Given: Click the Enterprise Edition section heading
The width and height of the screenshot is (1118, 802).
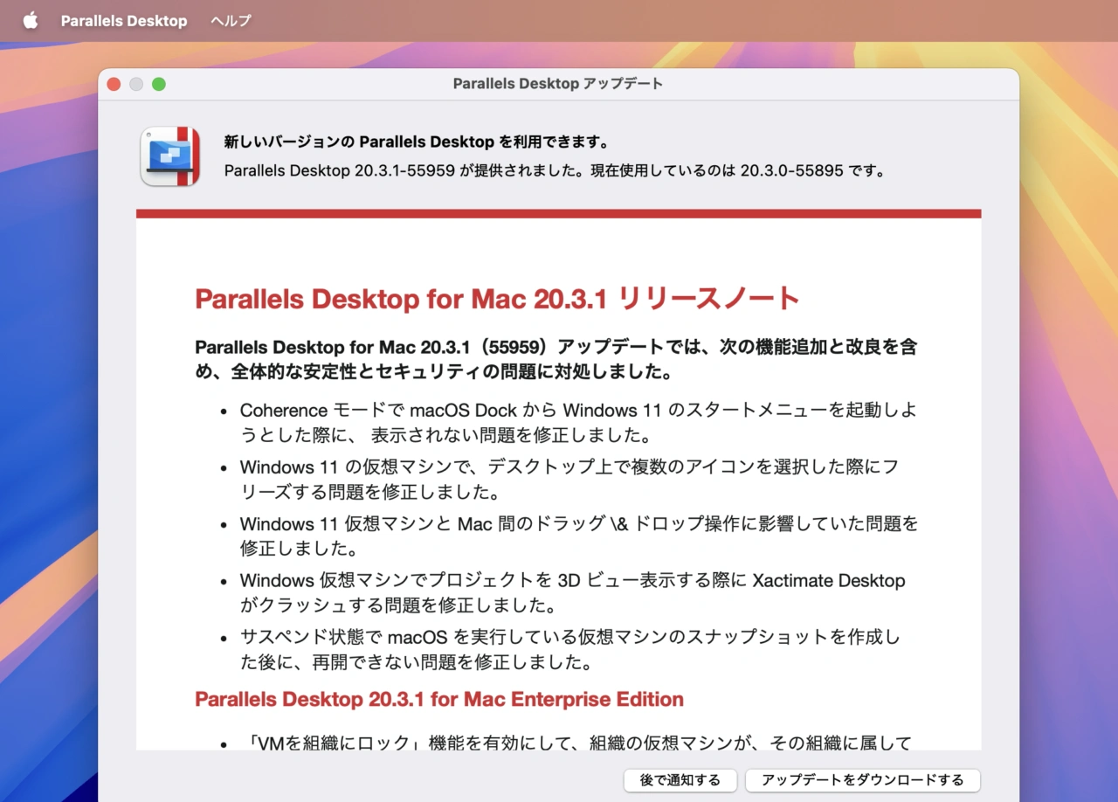Looking at the screenshot, I should (x=439, y=699).
